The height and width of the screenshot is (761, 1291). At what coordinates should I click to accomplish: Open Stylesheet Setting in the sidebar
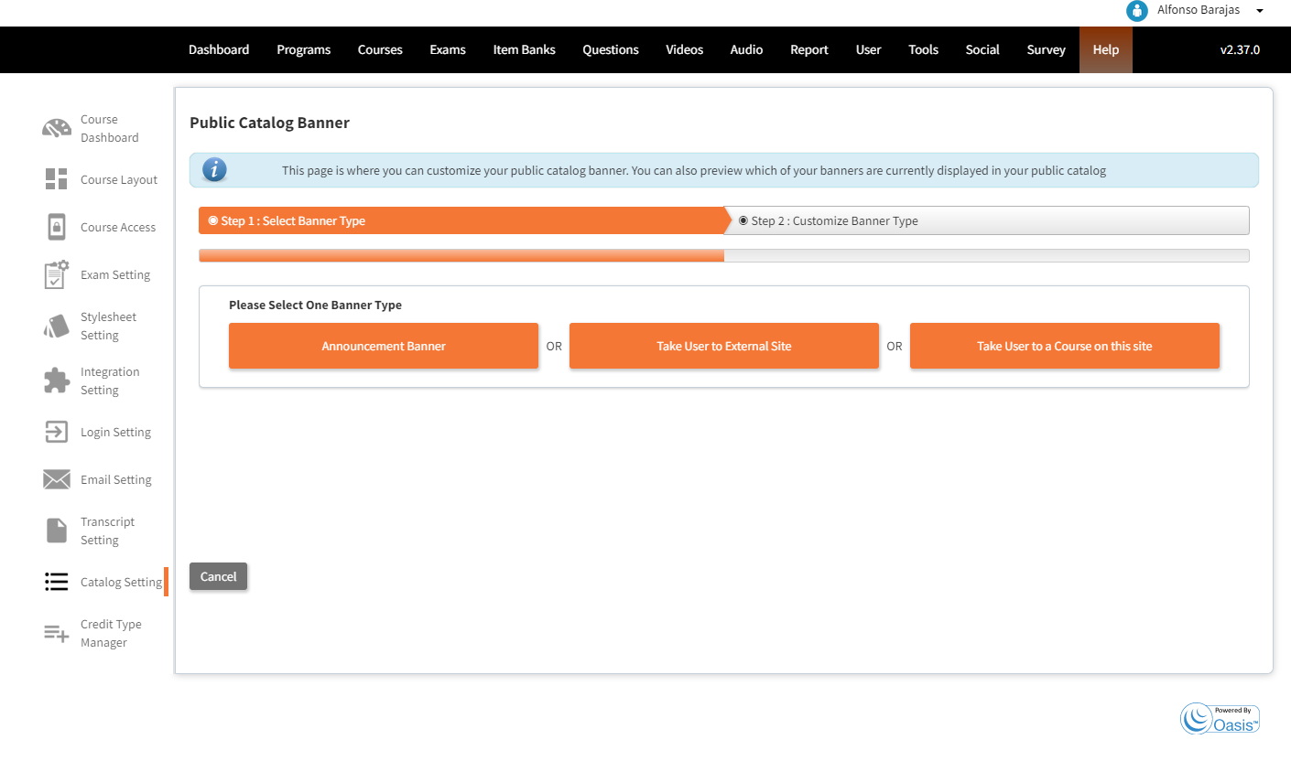pyautogui.click(x=55, y=326)
